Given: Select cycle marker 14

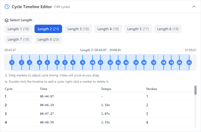Looking at the screenshot, I should [126, 62].
